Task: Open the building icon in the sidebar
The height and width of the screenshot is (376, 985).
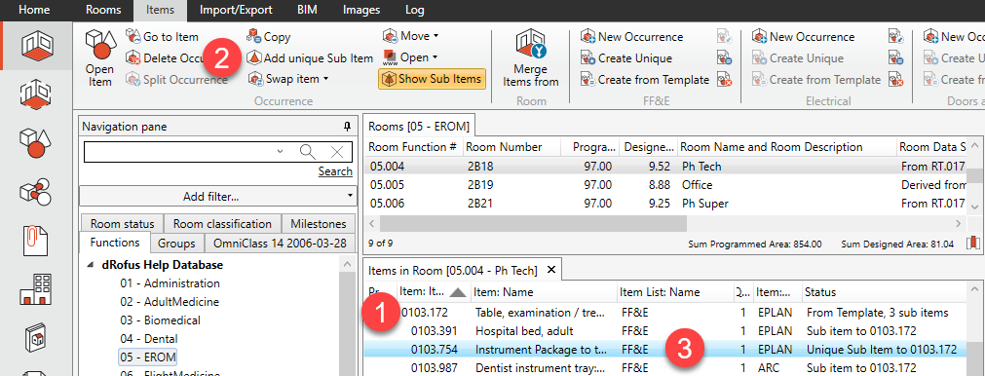Action: pos(37,288)
